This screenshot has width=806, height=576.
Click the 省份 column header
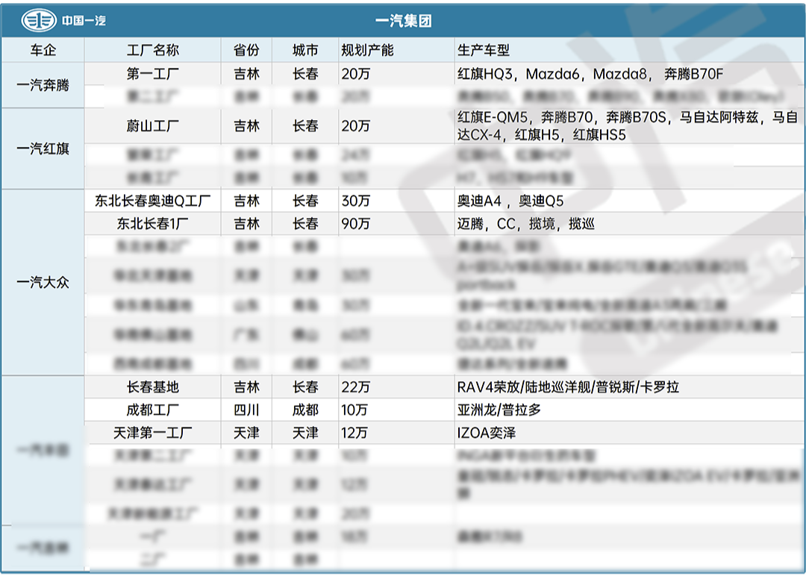246,50
